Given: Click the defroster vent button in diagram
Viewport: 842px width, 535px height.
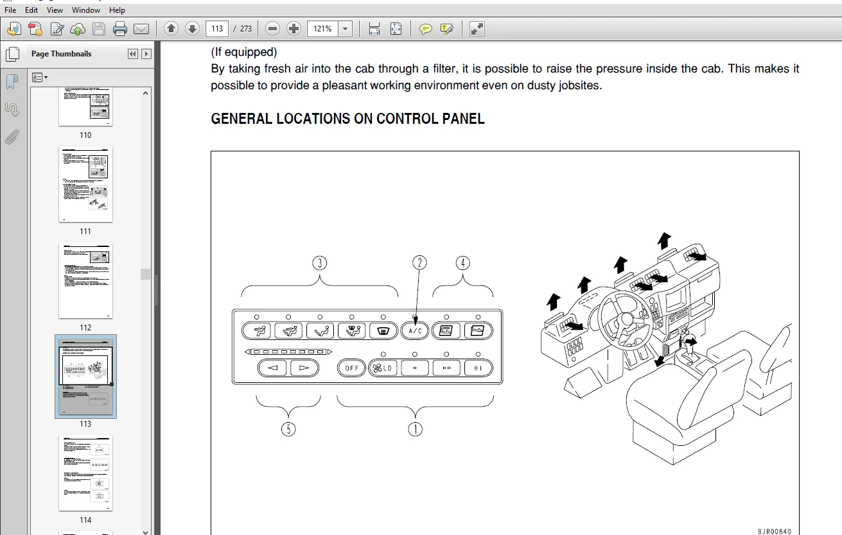Looking at the screenshot, I should [383, 331].
